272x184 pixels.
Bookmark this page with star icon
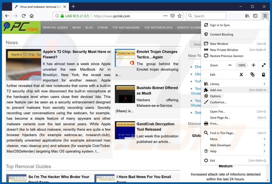coord(179,16)
